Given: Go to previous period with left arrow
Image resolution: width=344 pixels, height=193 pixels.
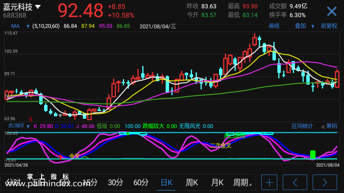Looking at the screenshot, I should point(295,182).
